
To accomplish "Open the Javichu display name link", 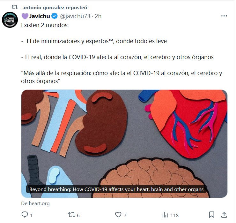I will [40, 16].
